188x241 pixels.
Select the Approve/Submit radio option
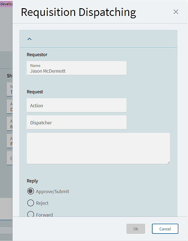[30, 191]
